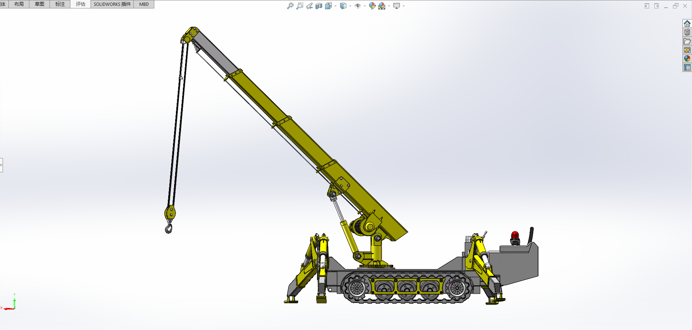692x330 pixels.
Task: Select the crane hook on the model
Action: tap(169, 228)
